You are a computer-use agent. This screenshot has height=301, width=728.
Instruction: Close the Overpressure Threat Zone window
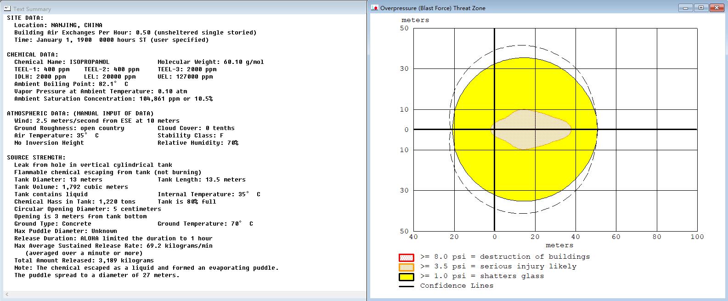717,8
